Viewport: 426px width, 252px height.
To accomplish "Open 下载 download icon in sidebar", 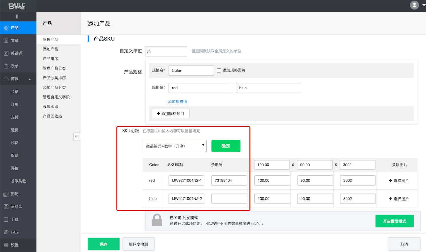I will pos(6,219).
